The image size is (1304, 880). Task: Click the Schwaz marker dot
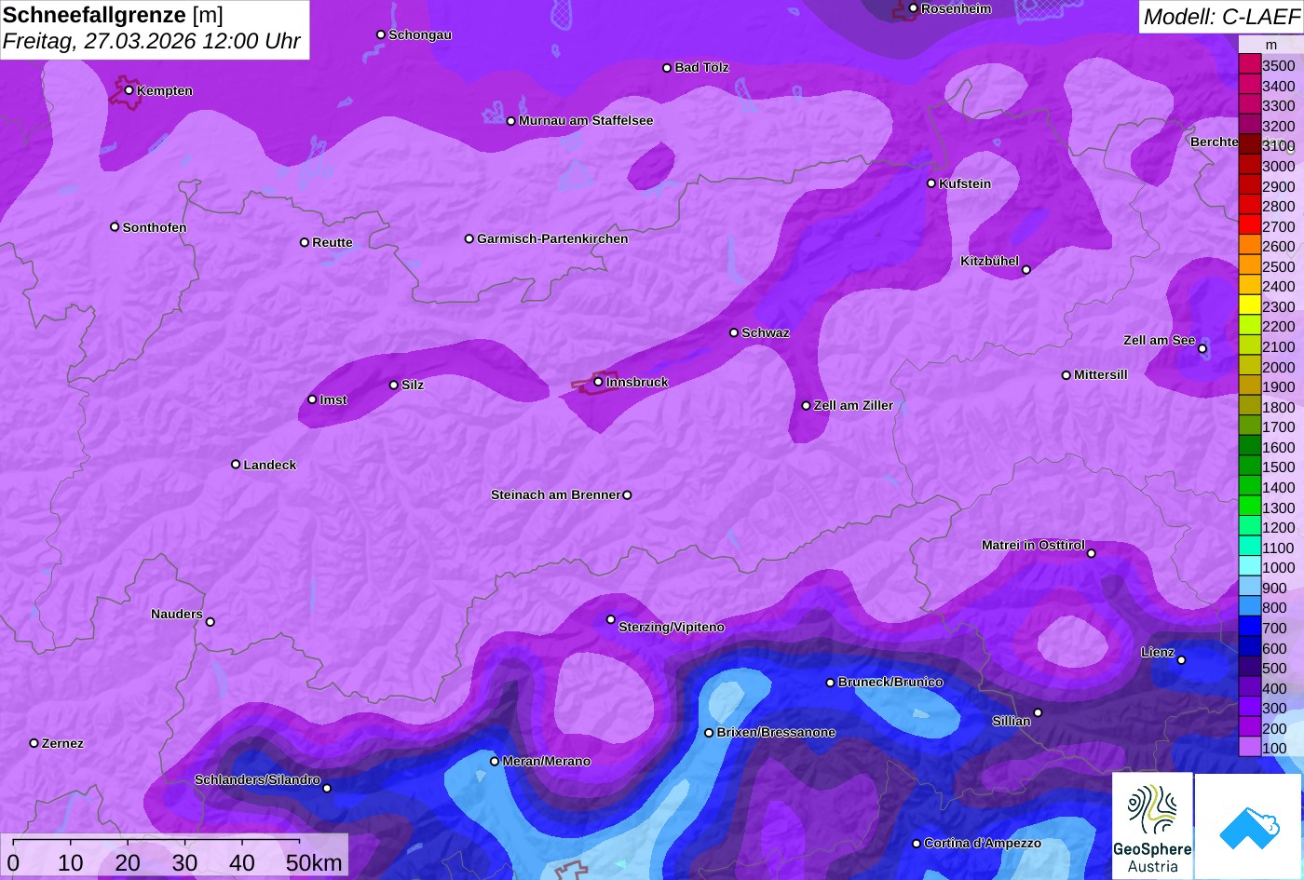coord(733,332)
